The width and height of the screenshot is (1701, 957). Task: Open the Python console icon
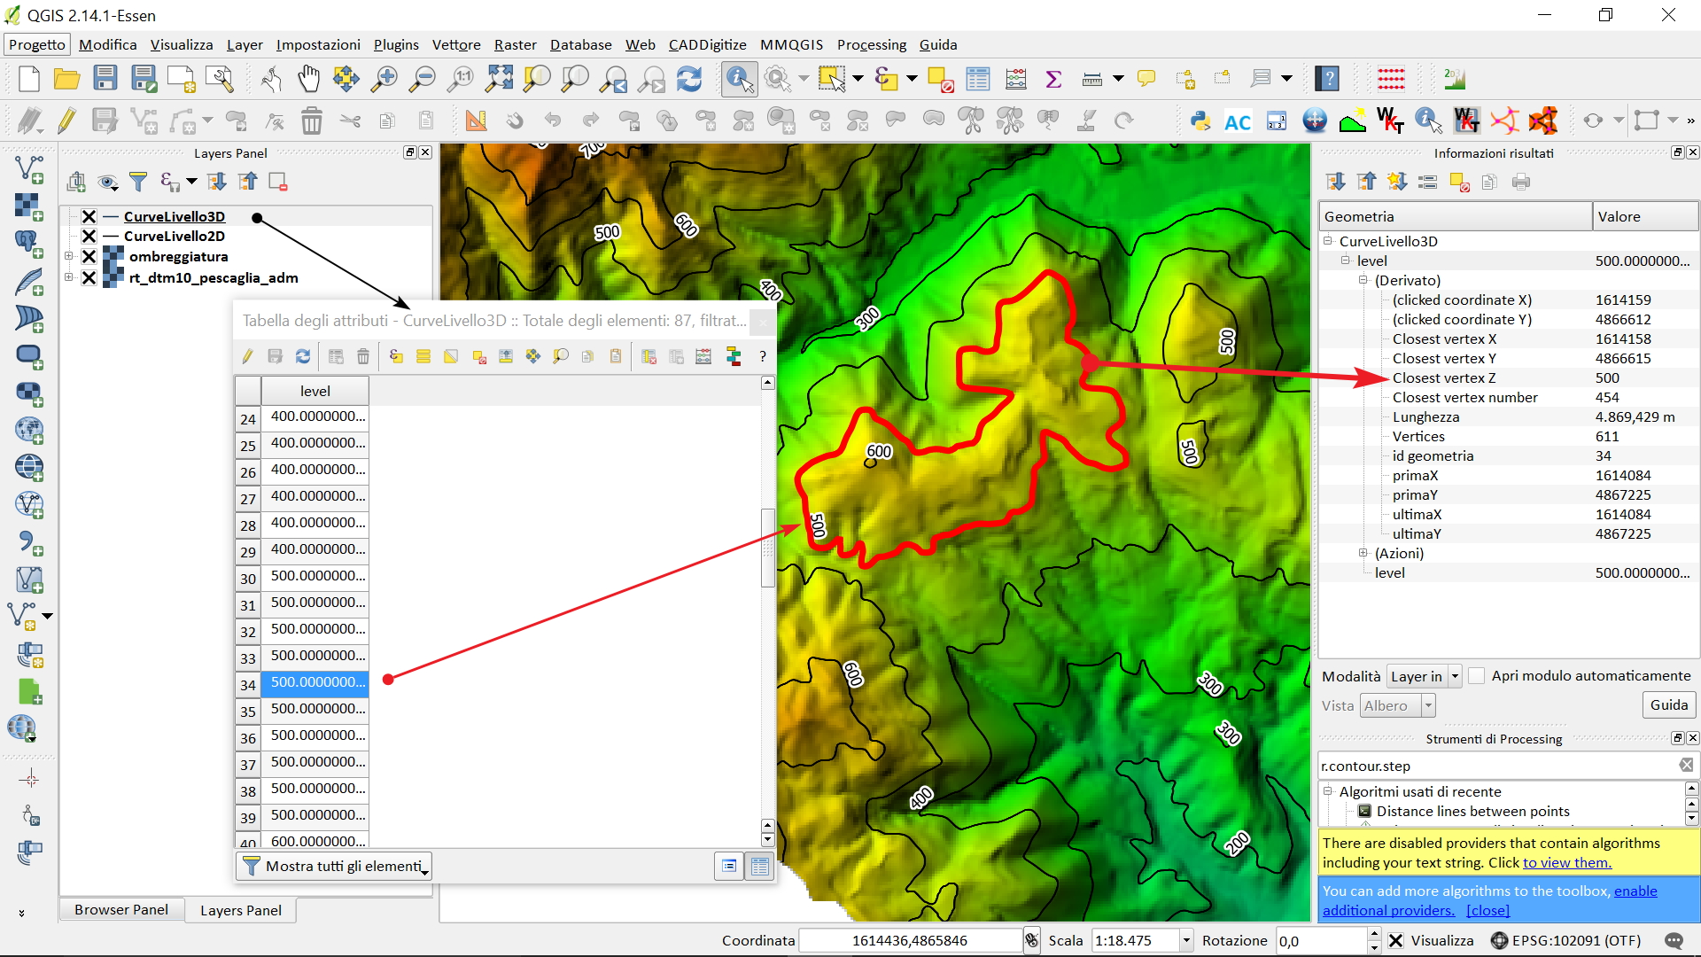(1200, 121)
